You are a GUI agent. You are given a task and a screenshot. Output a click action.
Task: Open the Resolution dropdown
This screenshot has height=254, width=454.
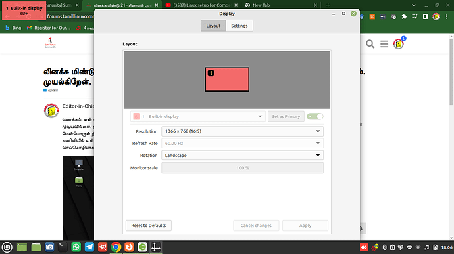[242, 131]
